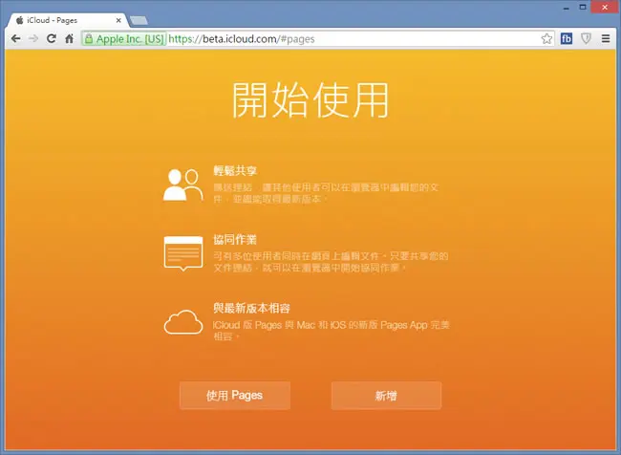This screenshot has height=455, width=621.
Task: Click the browser back arrow
Action: coord(16,38)
